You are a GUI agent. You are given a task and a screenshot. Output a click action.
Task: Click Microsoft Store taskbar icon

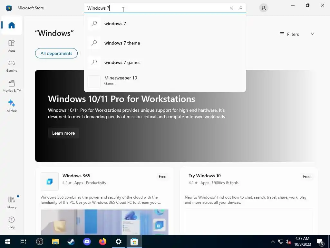point(134,242)
